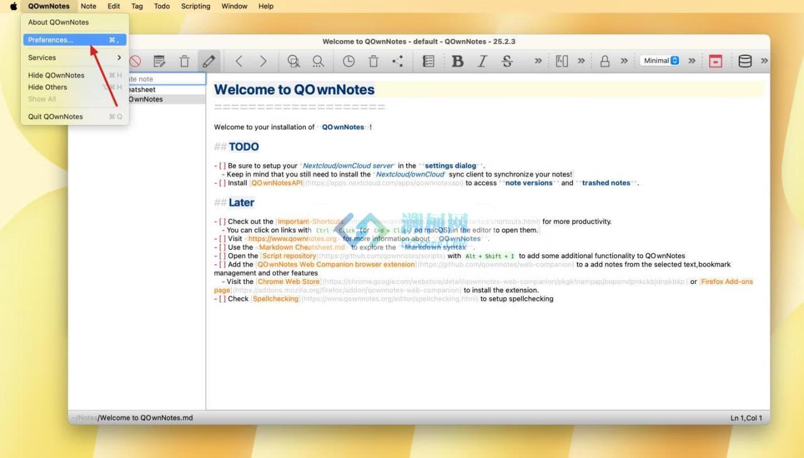804x458 pixels.
Task: Click the Firefox Add-ons link
Action: tap(727, 281)
